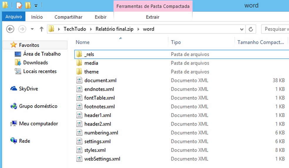Select the media folder icon

pyautogui.click(x=79, y=63)
